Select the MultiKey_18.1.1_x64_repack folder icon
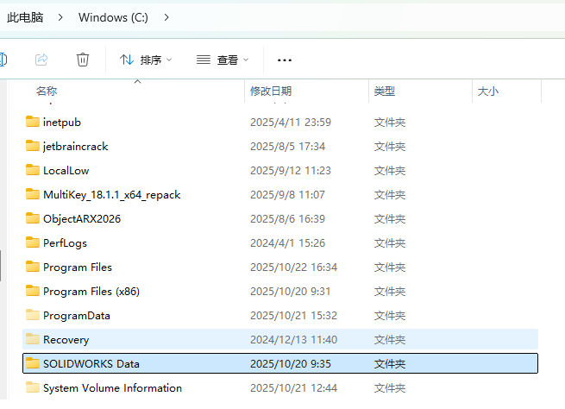This screenshot has height=409, width=565. 33,194
